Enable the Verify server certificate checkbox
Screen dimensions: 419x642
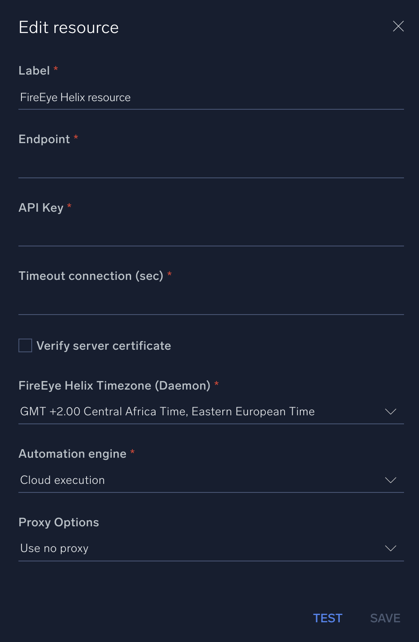click(25, 345)
